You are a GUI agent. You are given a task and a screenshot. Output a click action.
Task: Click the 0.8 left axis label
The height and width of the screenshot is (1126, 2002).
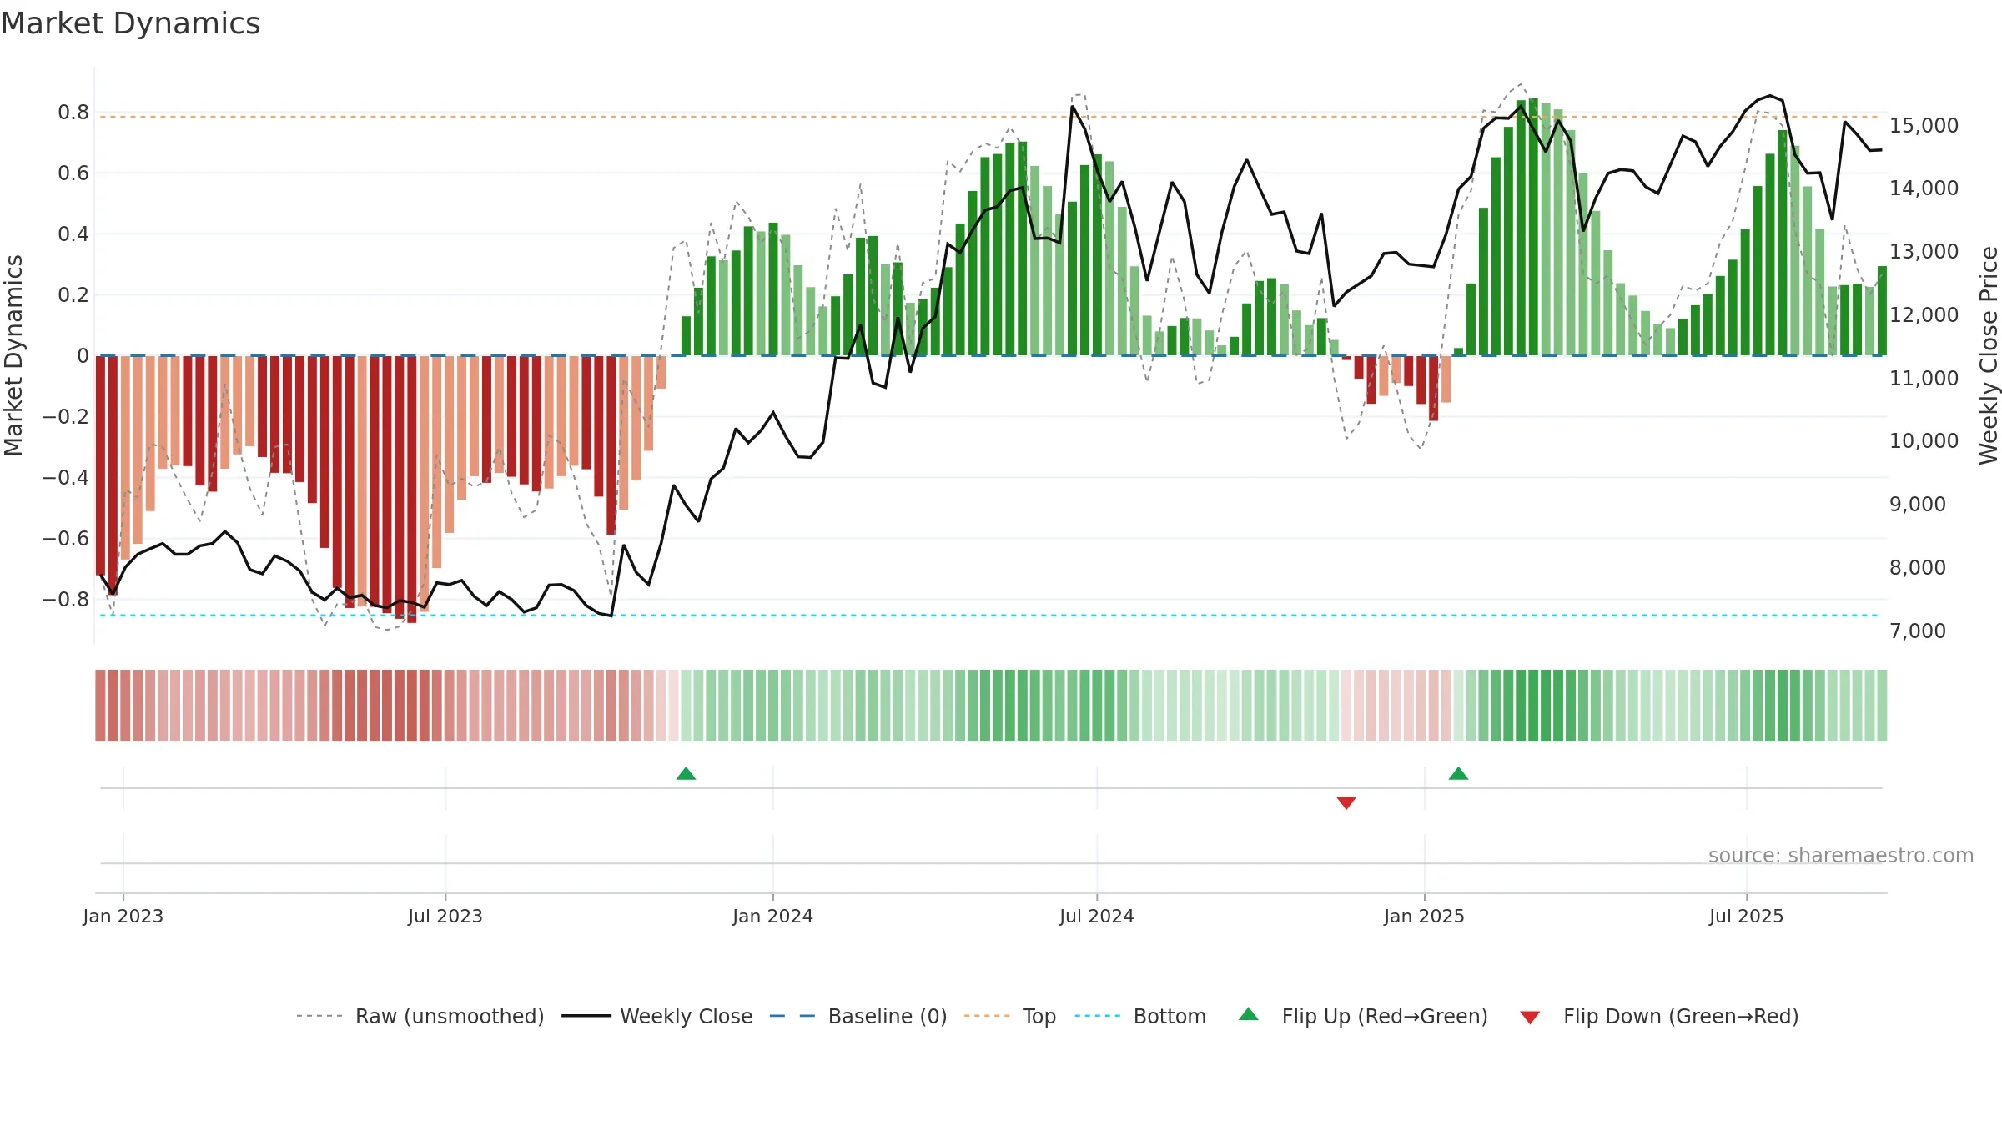click(73, 112)
